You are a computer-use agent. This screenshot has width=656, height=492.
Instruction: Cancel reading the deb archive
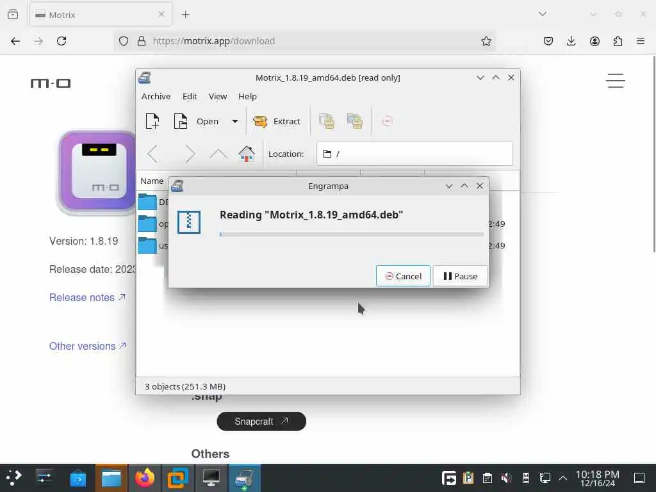click(403, 276)
